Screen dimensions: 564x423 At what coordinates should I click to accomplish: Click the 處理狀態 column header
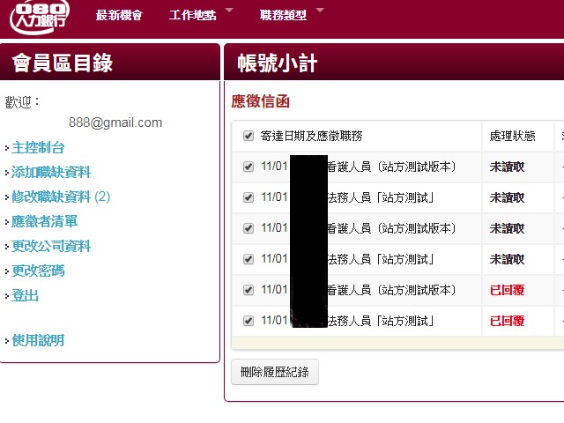512,136
